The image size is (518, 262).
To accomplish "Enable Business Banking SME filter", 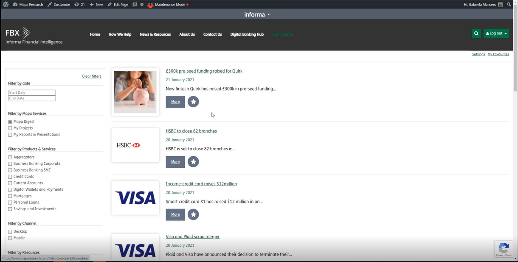I will (10, 170).
